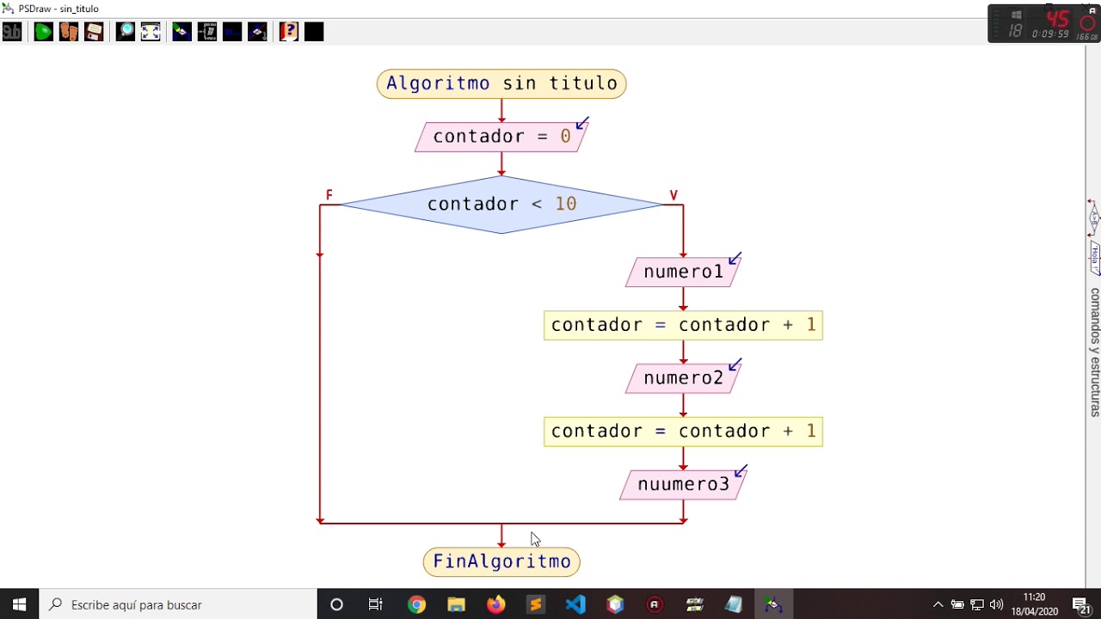Click the 'F' false branch label
Viewport: 1101px width, 619px height.
(x=329, y=196)
